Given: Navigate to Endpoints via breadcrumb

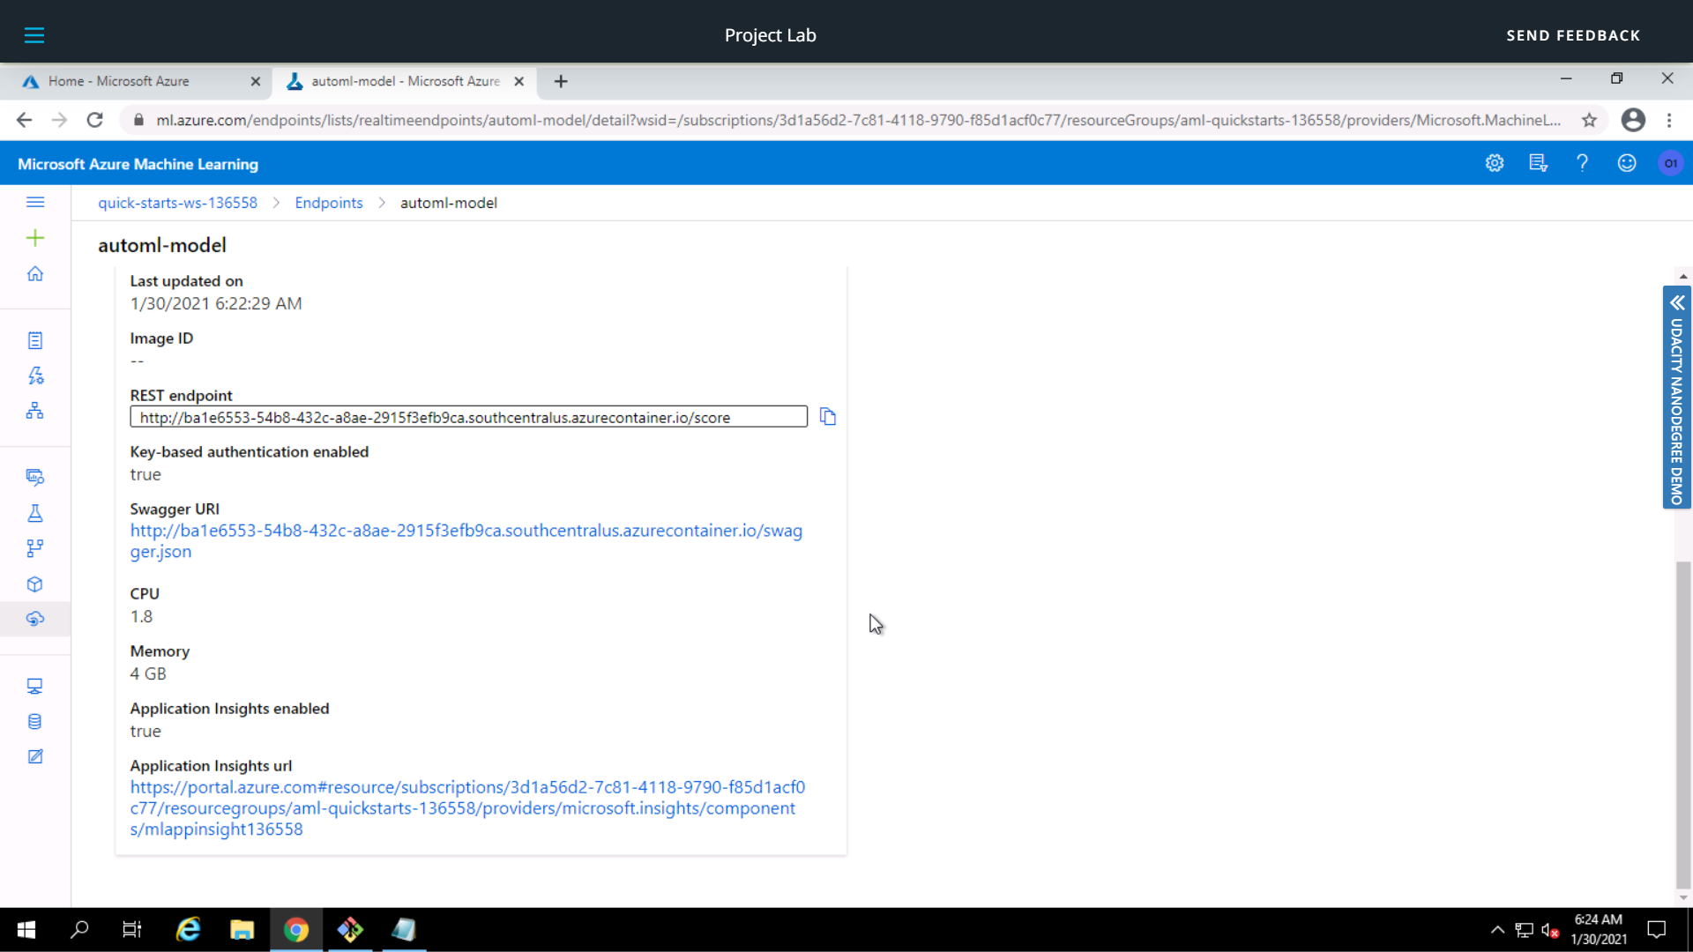Looking at the screenshot, I should 328,203.
